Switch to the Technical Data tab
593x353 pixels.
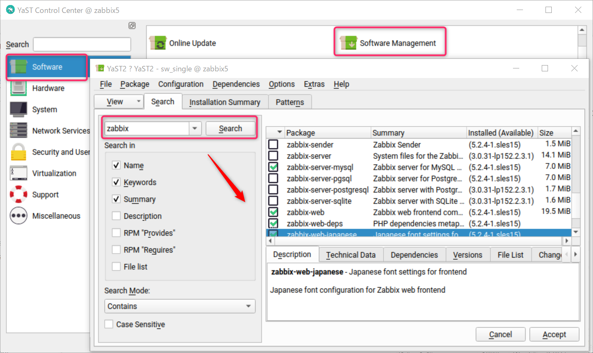[350, 255]
